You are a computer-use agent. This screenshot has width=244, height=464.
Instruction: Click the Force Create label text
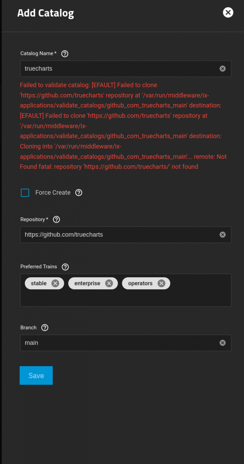click(53, 193)
